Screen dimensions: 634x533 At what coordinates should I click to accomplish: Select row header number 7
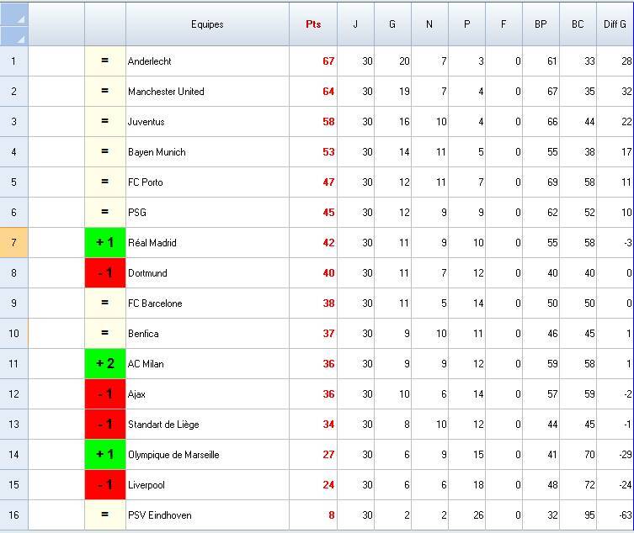[x=13, y=243]
